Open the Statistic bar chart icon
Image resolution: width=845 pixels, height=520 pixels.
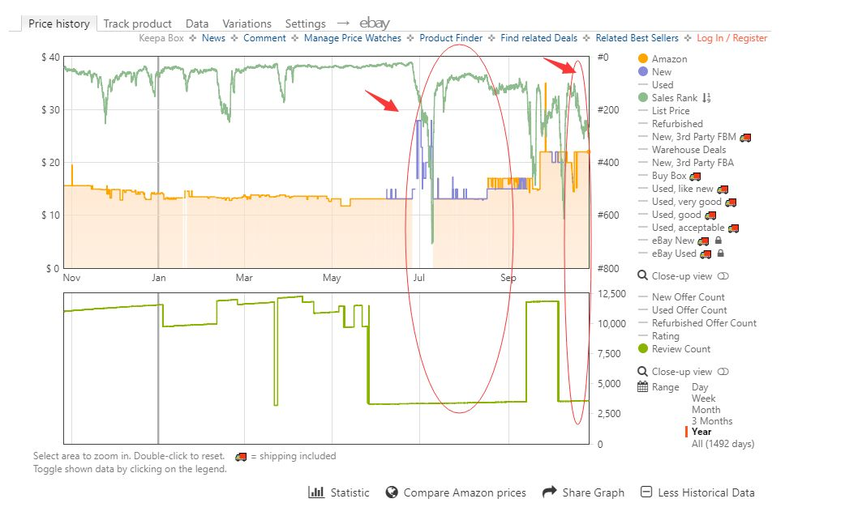(315, 492)
